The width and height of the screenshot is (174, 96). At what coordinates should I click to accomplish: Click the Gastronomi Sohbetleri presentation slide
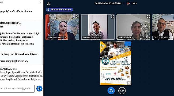pyautogui.click(x=116, y=63)
